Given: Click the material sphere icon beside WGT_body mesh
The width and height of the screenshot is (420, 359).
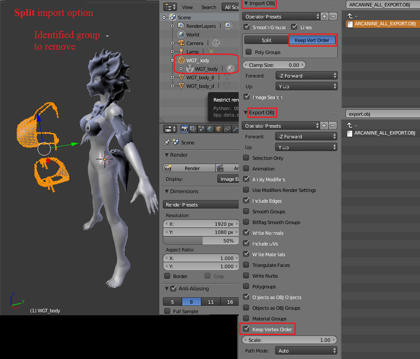Looking at the screenshot, I should (230, 69).
